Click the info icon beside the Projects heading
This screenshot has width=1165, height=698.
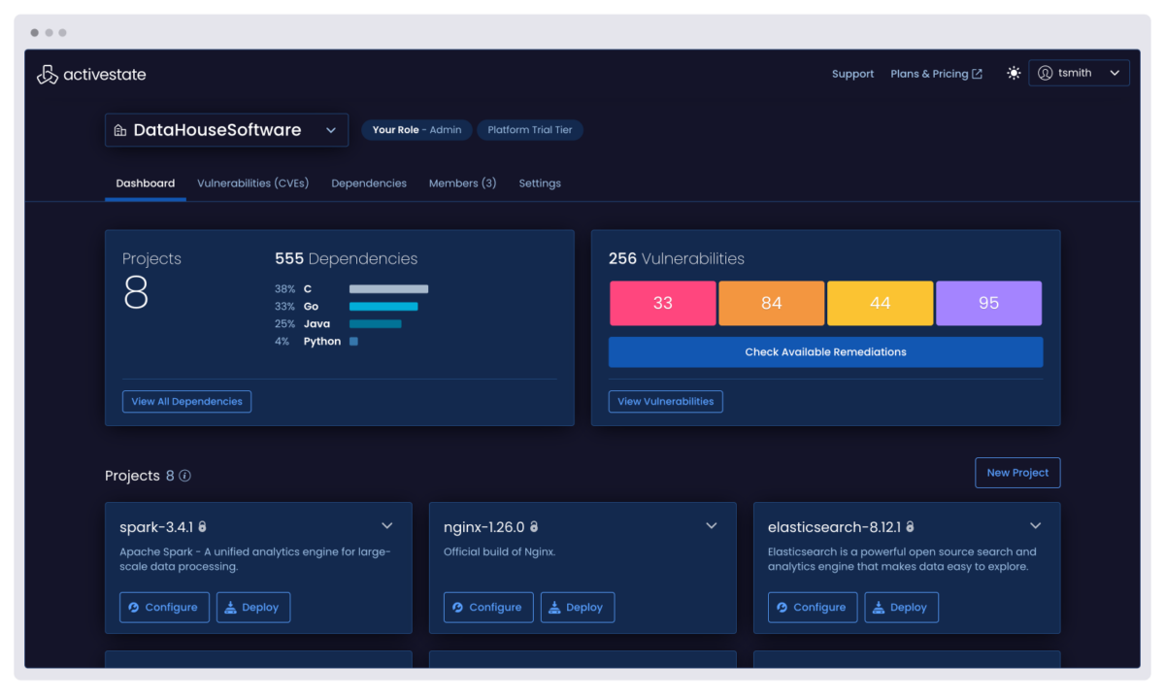click(x=184, y=476)
